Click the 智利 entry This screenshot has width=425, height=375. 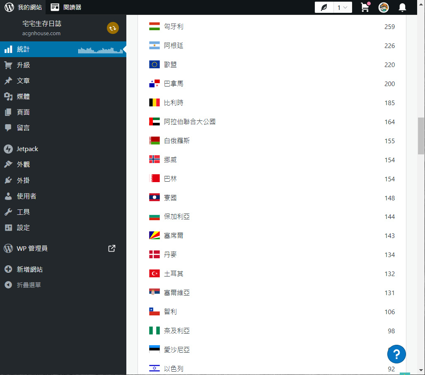click(272, 312)
